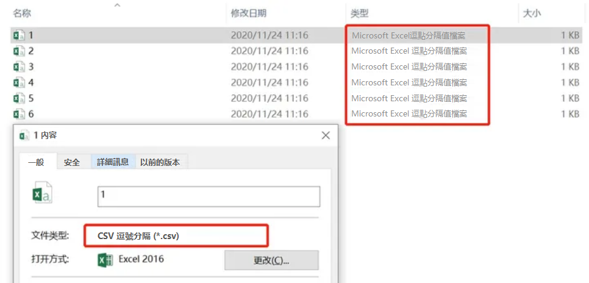The image size is (589, 283).
Task: Click the Excel 2016 application icon
Action: (105, 260)
